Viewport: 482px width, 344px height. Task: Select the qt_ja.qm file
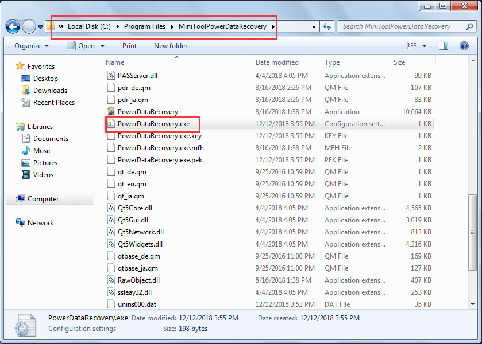(x=130, y=196)
